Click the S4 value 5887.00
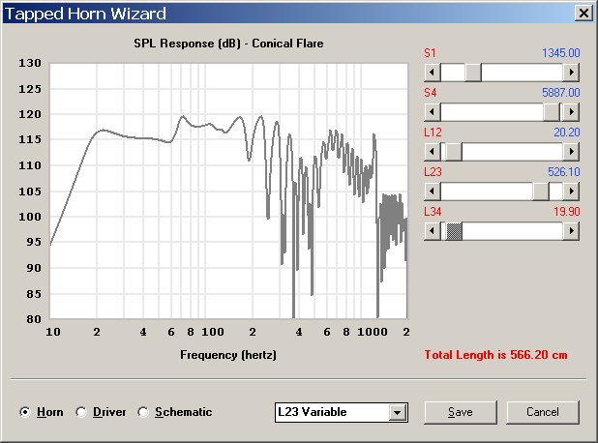 point(561,93)
